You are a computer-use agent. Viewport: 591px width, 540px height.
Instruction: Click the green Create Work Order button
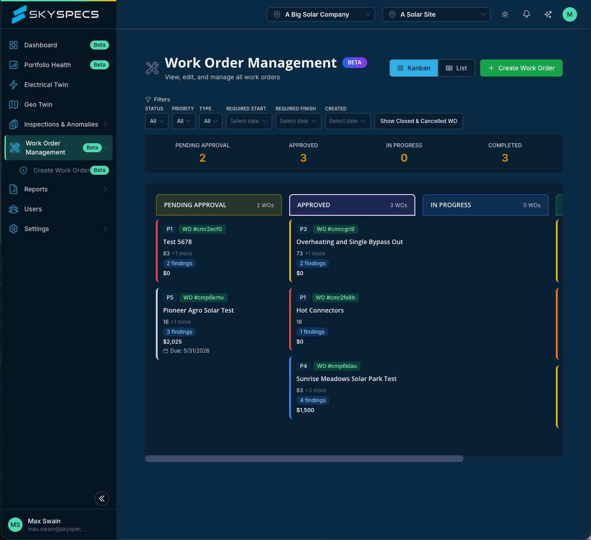click(521, 68)
